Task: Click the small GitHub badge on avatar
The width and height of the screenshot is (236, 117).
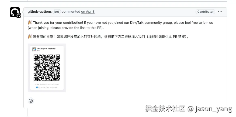Action: tap(19, 15)
